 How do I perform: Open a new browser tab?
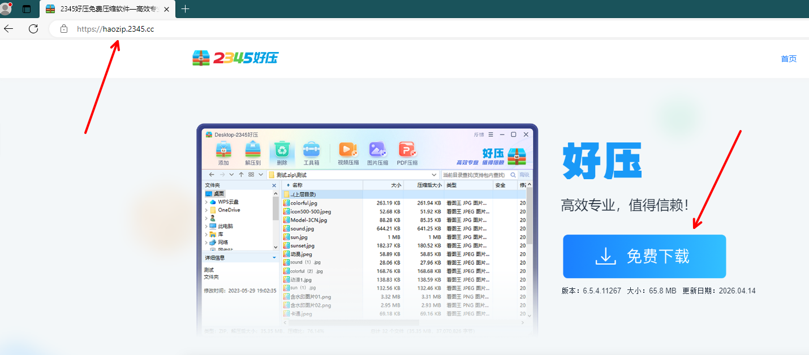point(185,8)
